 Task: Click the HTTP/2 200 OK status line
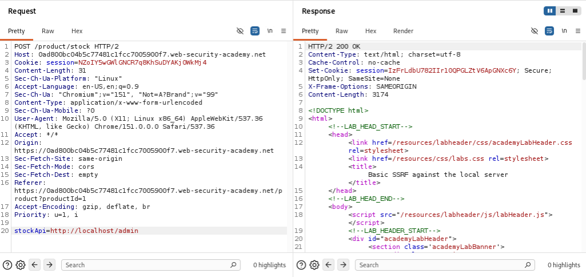(x=334, y=47)
